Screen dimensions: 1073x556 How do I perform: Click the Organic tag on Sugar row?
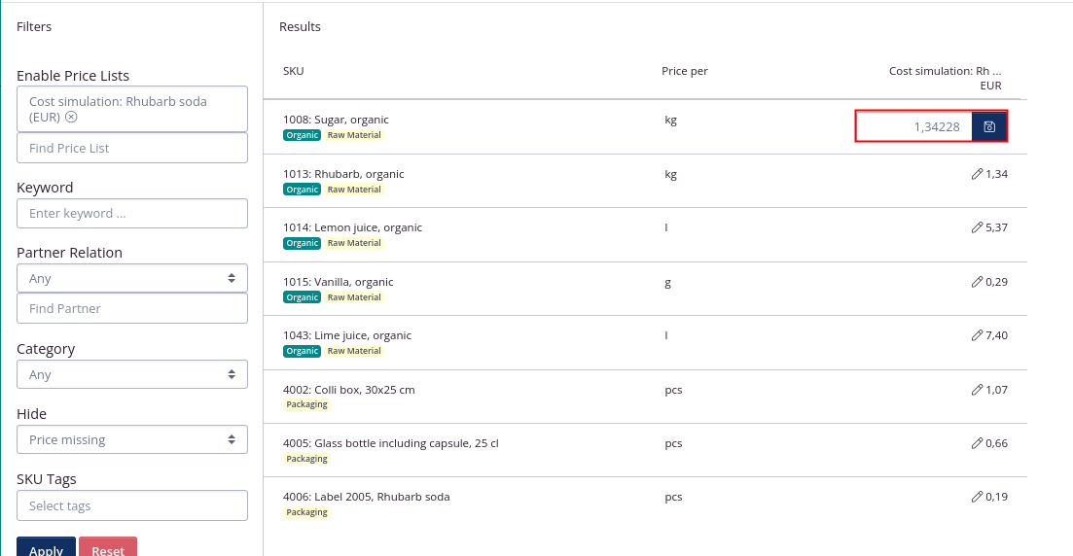pos(303,135)
